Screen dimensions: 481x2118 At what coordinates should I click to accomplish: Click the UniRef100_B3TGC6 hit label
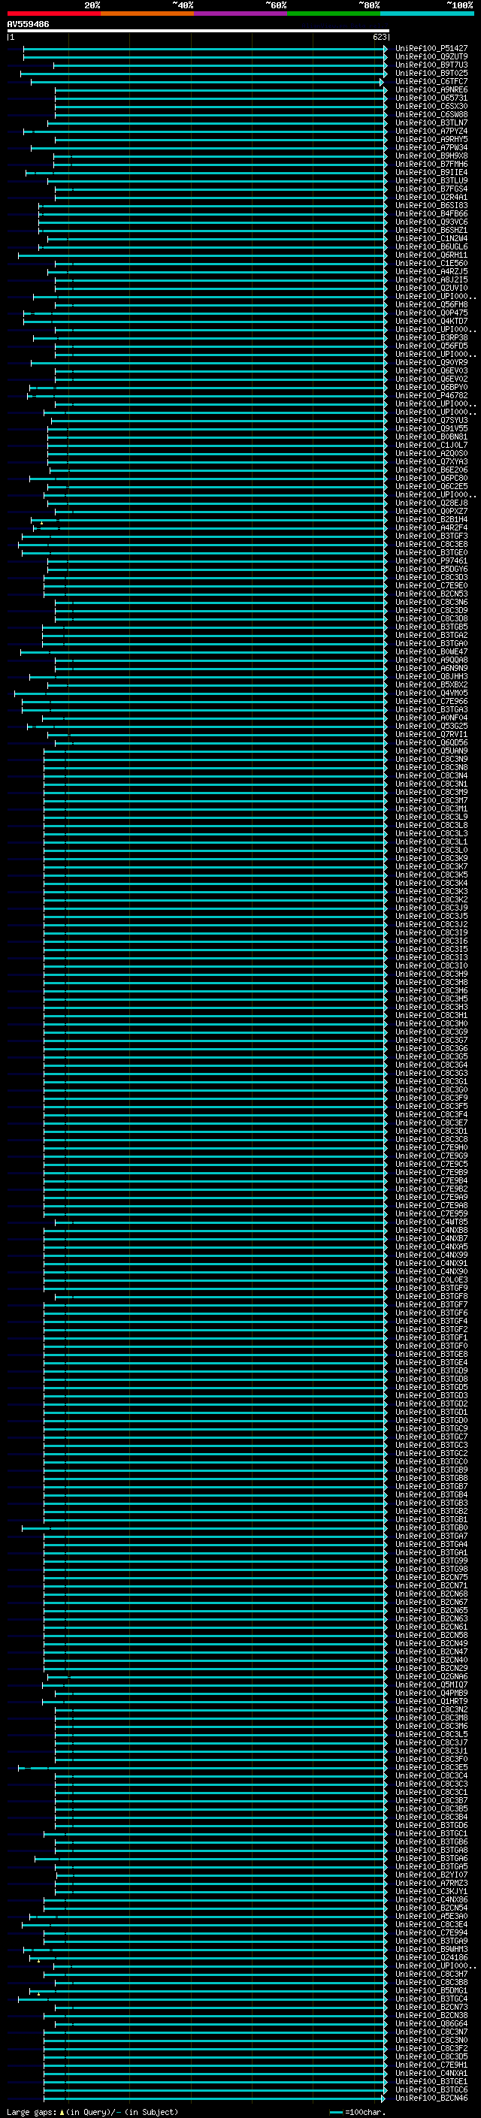[431, 2090]
